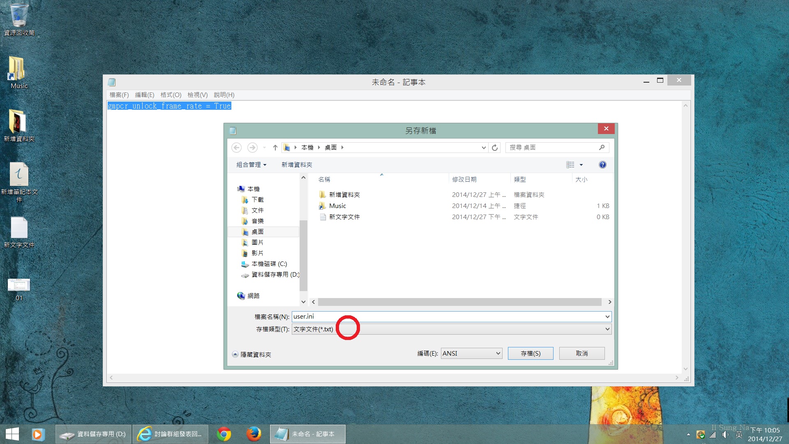Open recent locations dropdown arrow
The height and width of the screenshot is (444, 789).
tap(265, 148)
